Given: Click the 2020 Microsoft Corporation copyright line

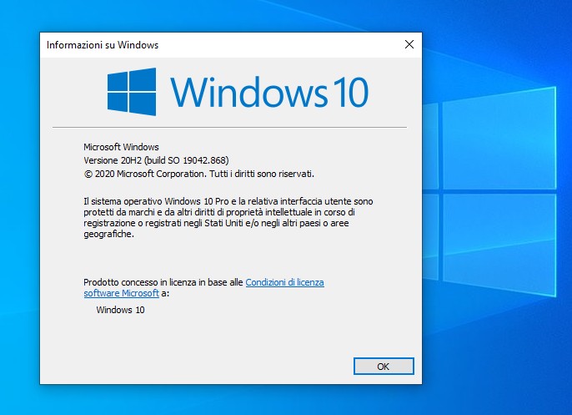Looking at the screenshot, I should 198,174.
